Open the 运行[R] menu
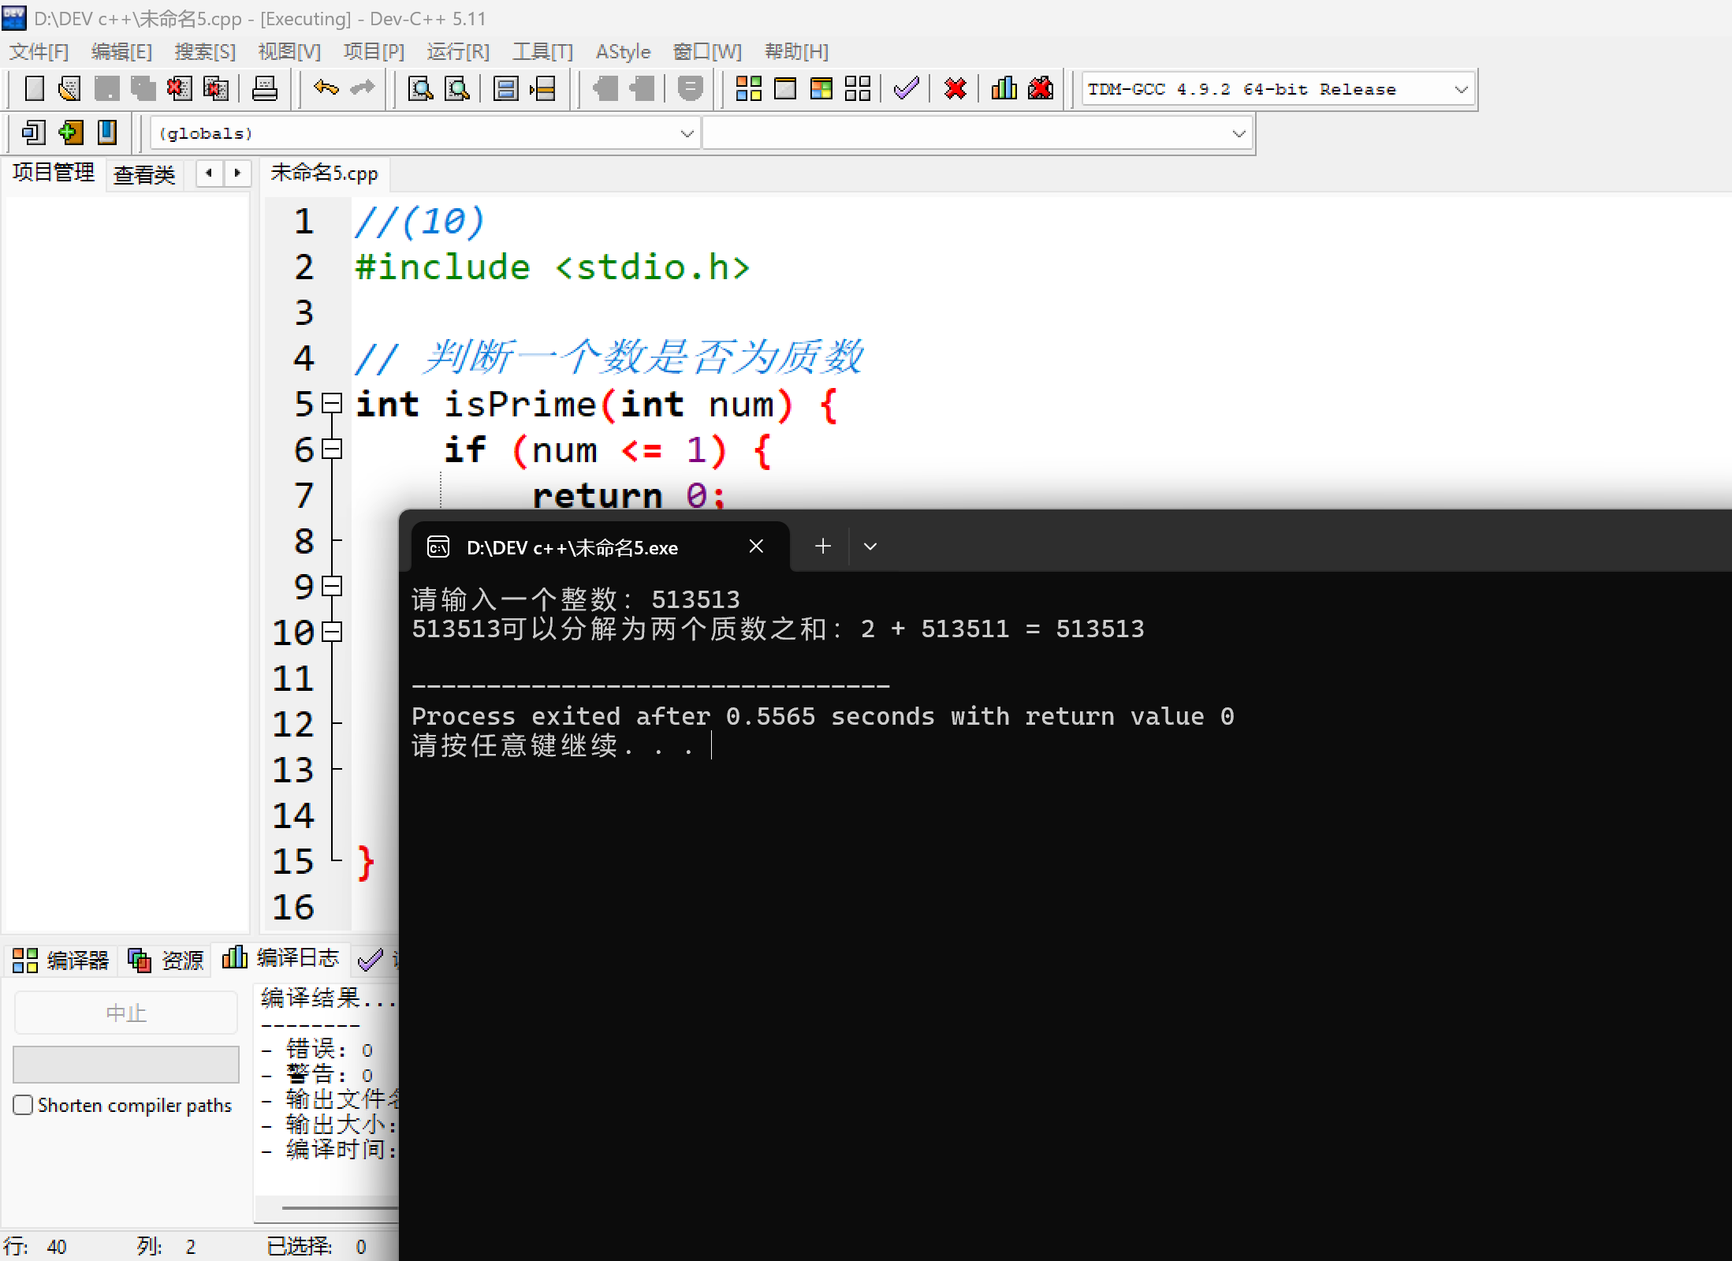 tap(458, 52)
